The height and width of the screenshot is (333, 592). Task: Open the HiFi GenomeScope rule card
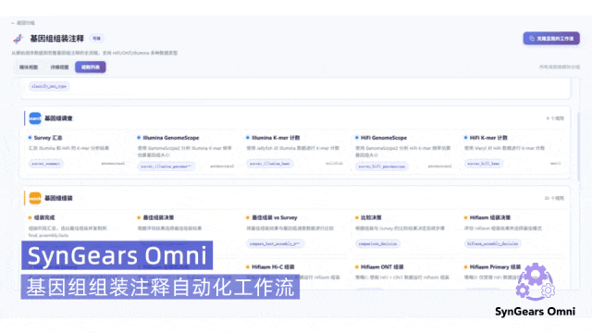click(x=403, y=152)
